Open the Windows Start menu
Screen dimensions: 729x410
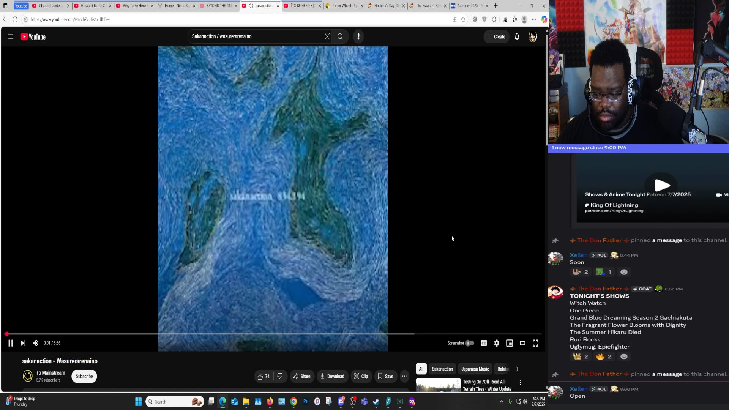pos(138,402)
